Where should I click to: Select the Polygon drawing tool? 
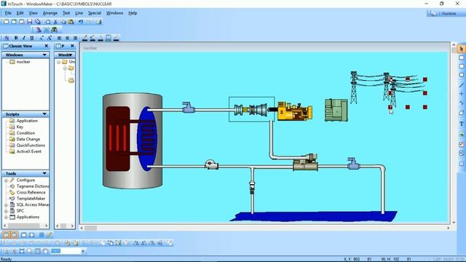[461, 113]
